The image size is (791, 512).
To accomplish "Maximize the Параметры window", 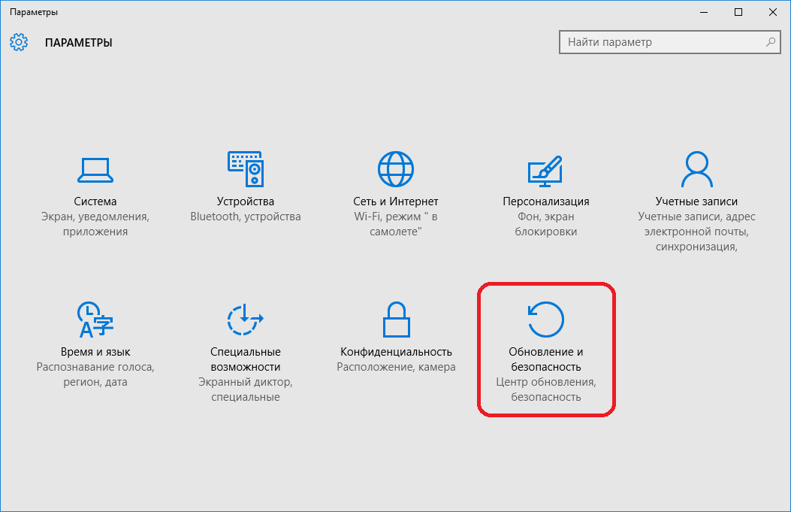I will 738,12.
